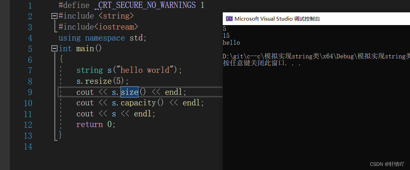Click the console output value 15

tap(226, 36)
